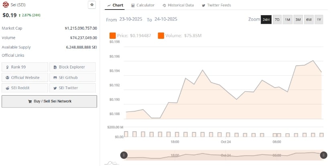The image size is (331, 166).
Task: Click the favorite star icon
Action: 92,5
